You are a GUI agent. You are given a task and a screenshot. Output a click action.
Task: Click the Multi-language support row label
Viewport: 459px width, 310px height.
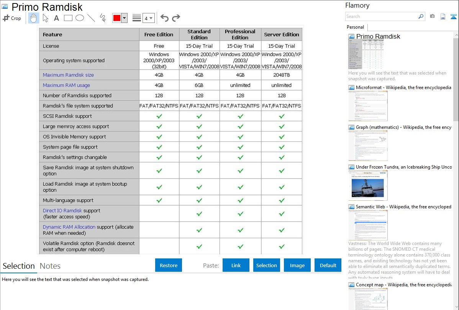tap(68, 200)
